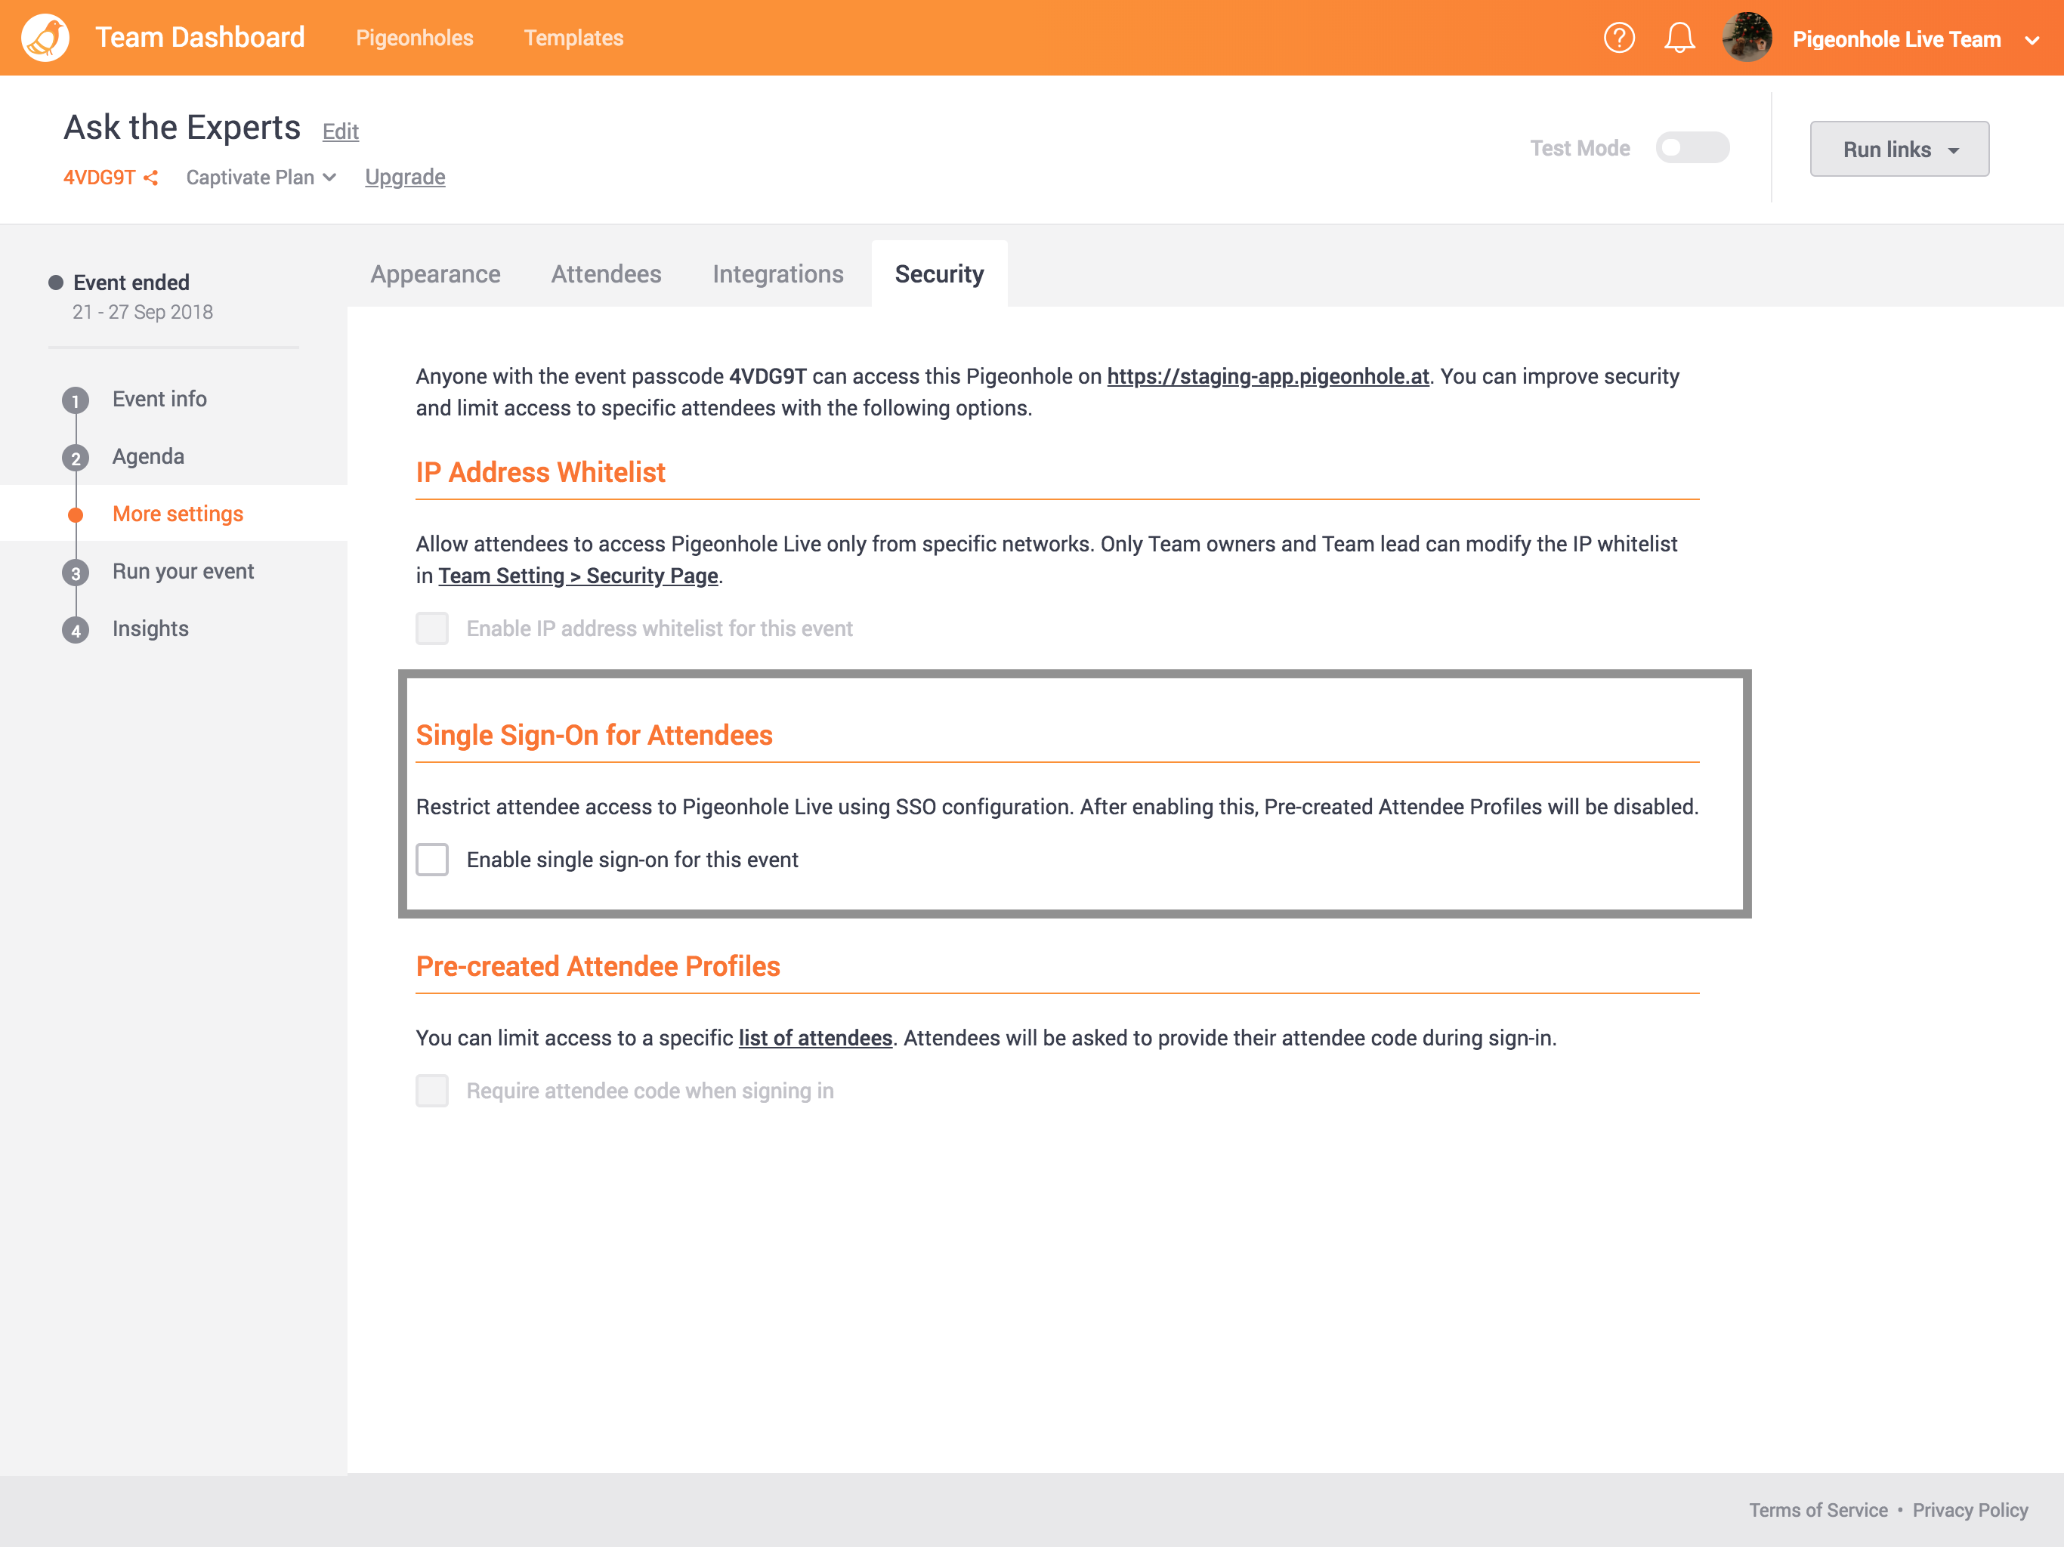The height and width of the screenshot is (1547, 2064).
Task: Open Privacy Policy in footer
Action: 1970,1510
